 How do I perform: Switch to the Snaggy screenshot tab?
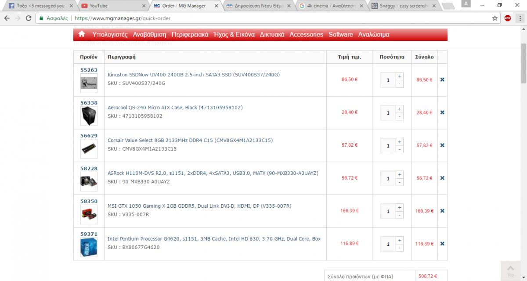[x=403, y=6]
